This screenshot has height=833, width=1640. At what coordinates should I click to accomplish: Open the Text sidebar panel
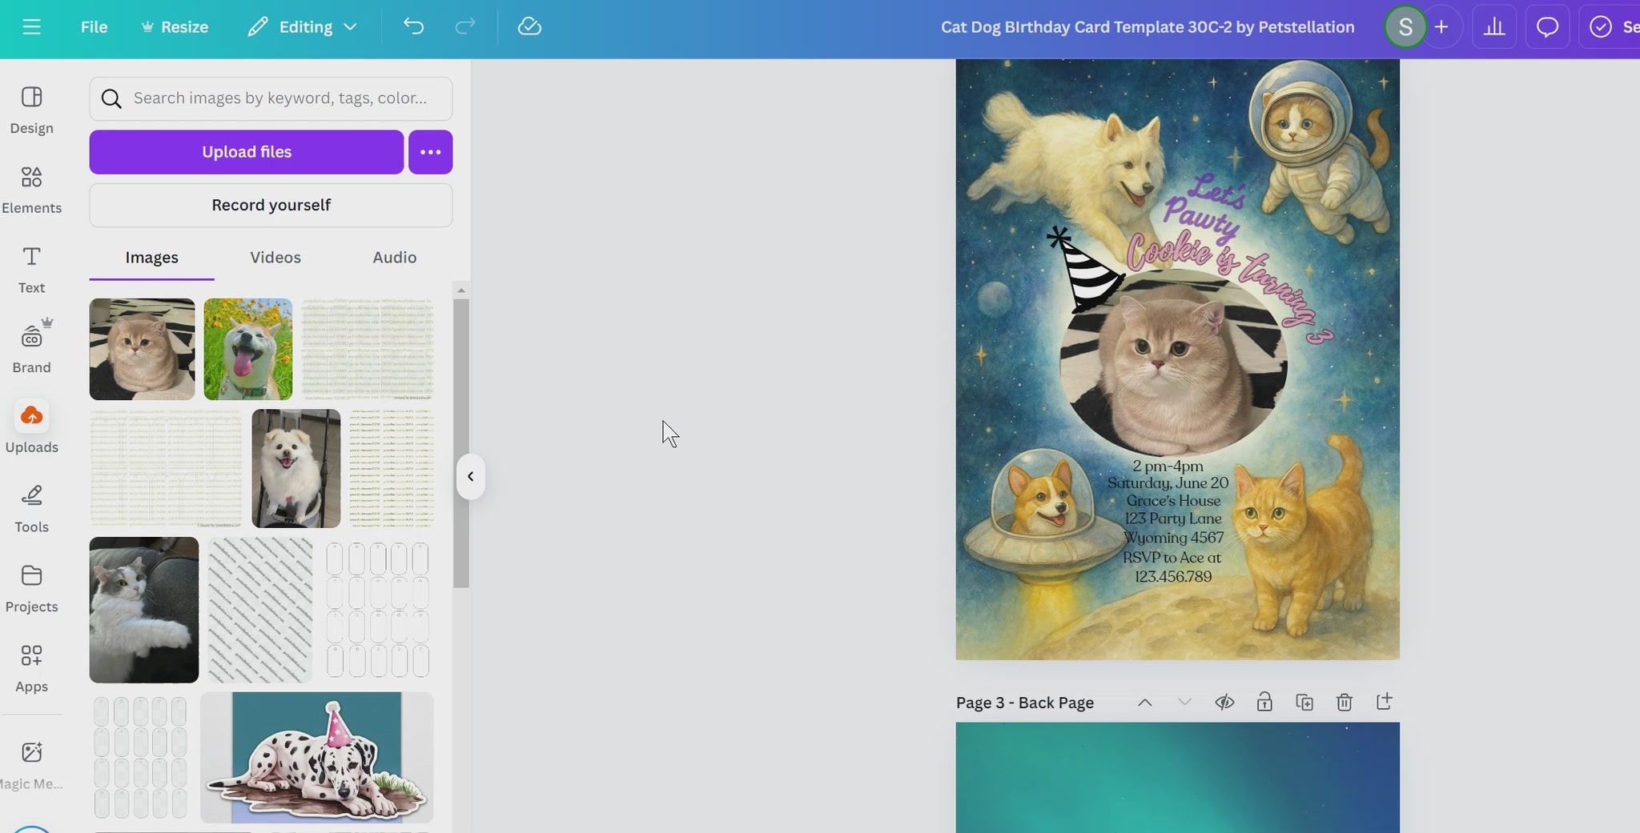[31, 270]
